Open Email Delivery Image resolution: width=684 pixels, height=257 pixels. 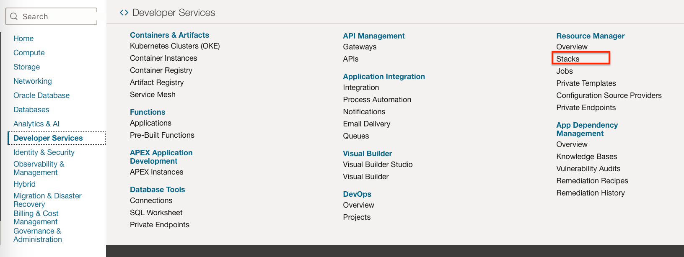[x=367, y=124]
